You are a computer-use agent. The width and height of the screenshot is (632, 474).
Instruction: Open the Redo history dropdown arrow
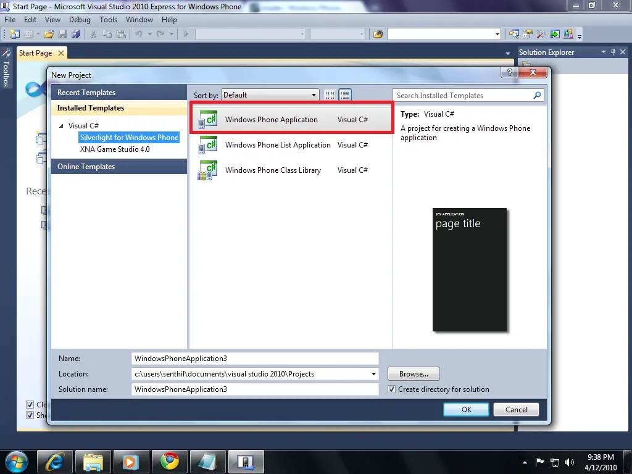(x=172, y=35)
